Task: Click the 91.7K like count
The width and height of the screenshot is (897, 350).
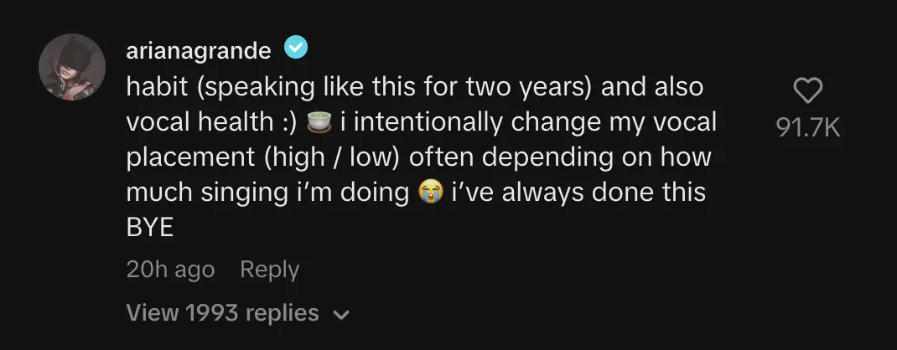Action: point(807,126)
